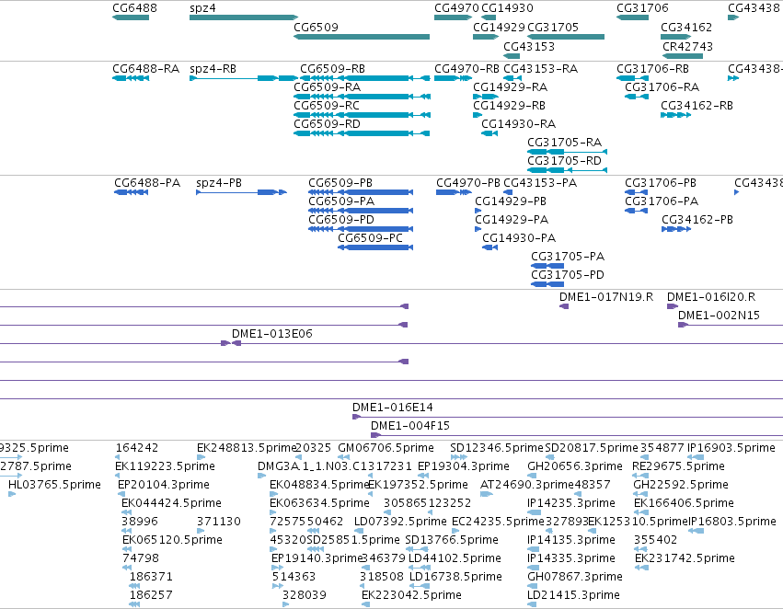Select the CG31705-RA transcript
Viewport: 783px width, 609px height.
click(x=568, y=152)
